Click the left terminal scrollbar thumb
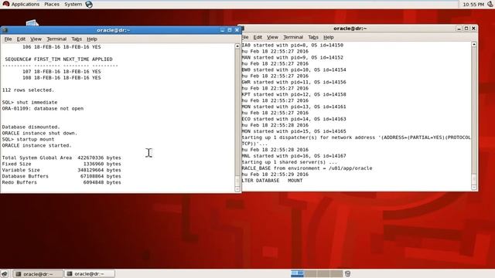Viewport: 495px width, 278px height. coord(237,181)
